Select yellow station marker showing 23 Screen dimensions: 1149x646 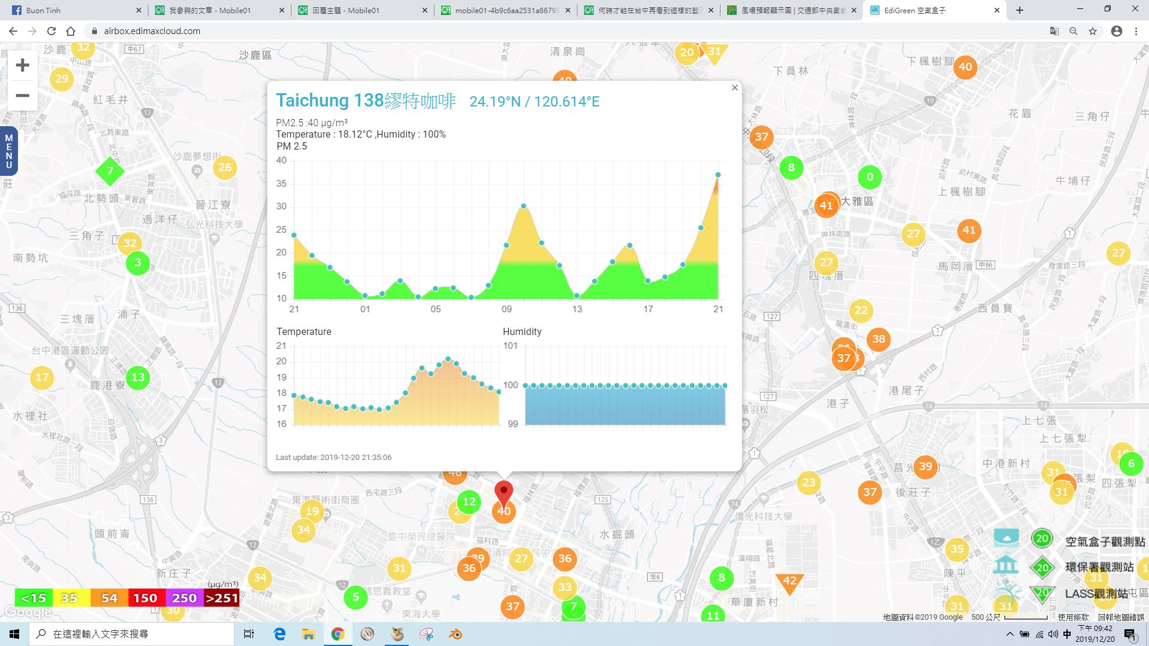809,483
